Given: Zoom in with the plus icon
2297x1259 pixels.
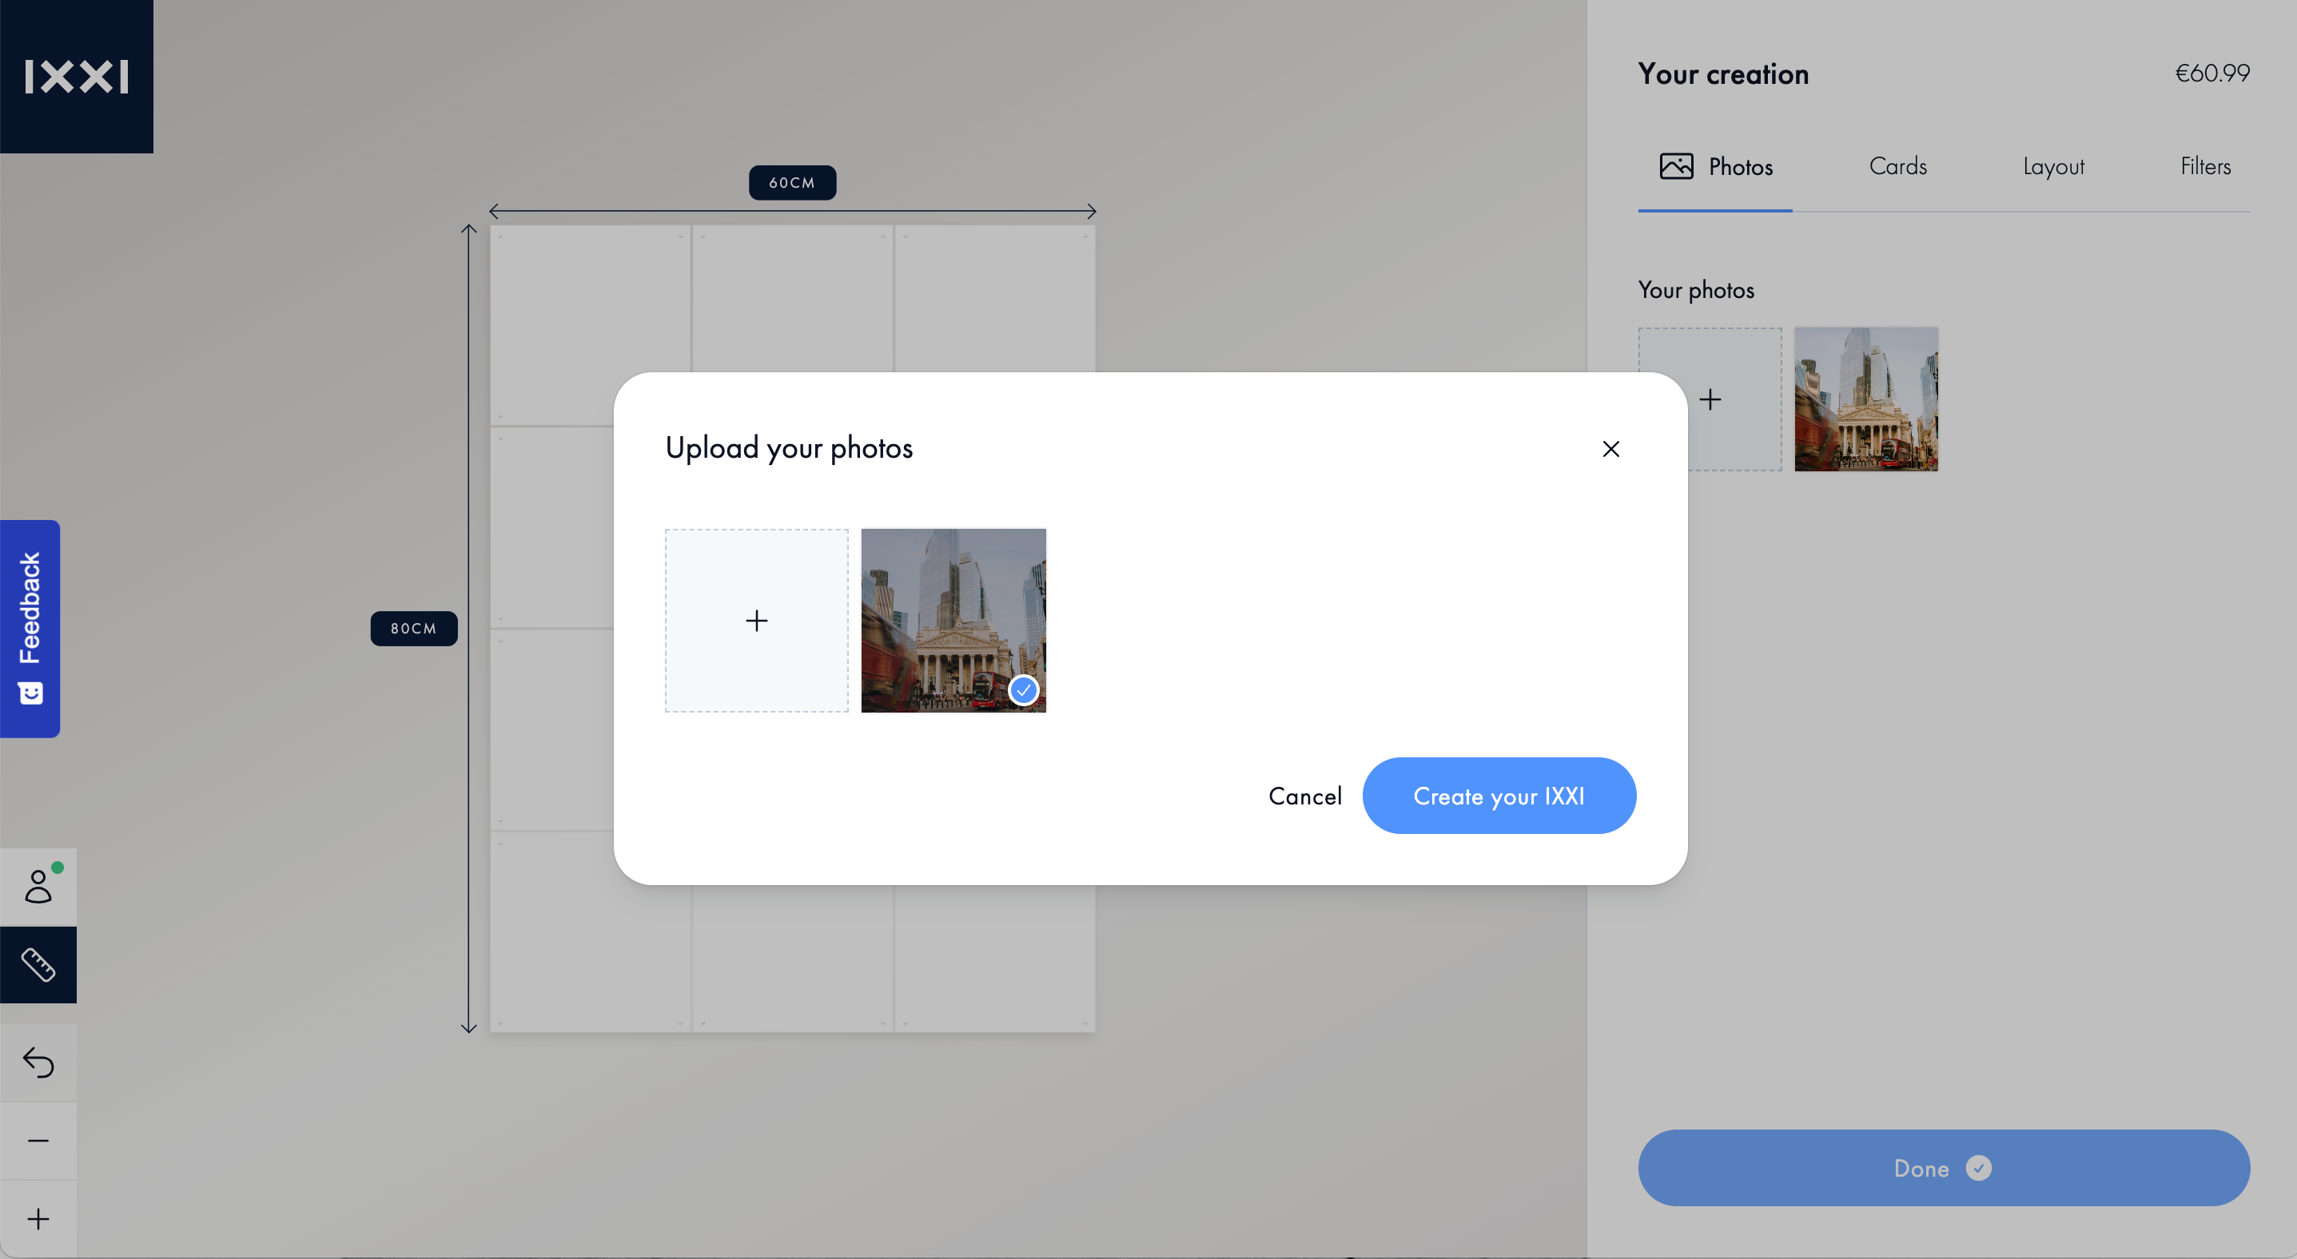Looking at the screenshot, I should [38, 1219].
